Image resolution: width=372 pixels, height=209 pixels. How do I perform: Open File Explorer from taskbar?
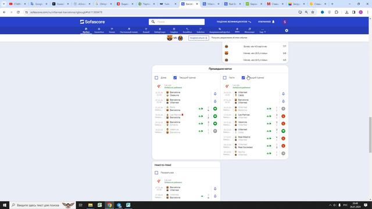tap(91, 205)
